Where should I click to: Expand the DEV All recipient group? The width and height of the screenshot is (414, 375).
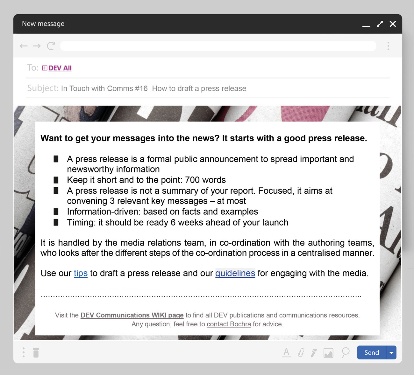[45, 68]
